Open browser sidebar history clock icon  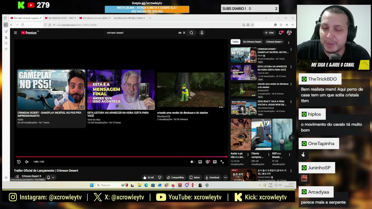(6, 43)
